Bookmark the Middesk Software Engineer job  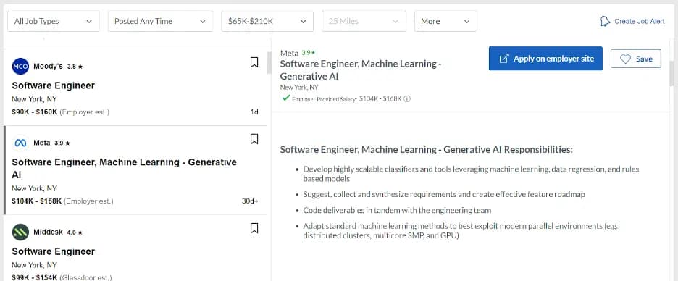[254, 228]
